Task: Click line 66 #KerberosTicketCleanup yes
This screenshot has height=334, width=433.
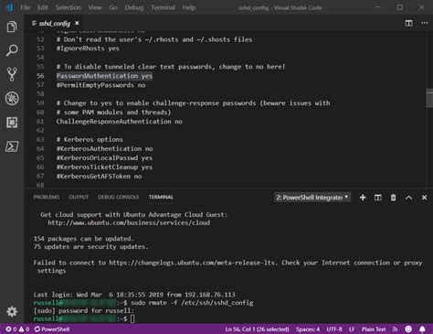Action: 104,167
